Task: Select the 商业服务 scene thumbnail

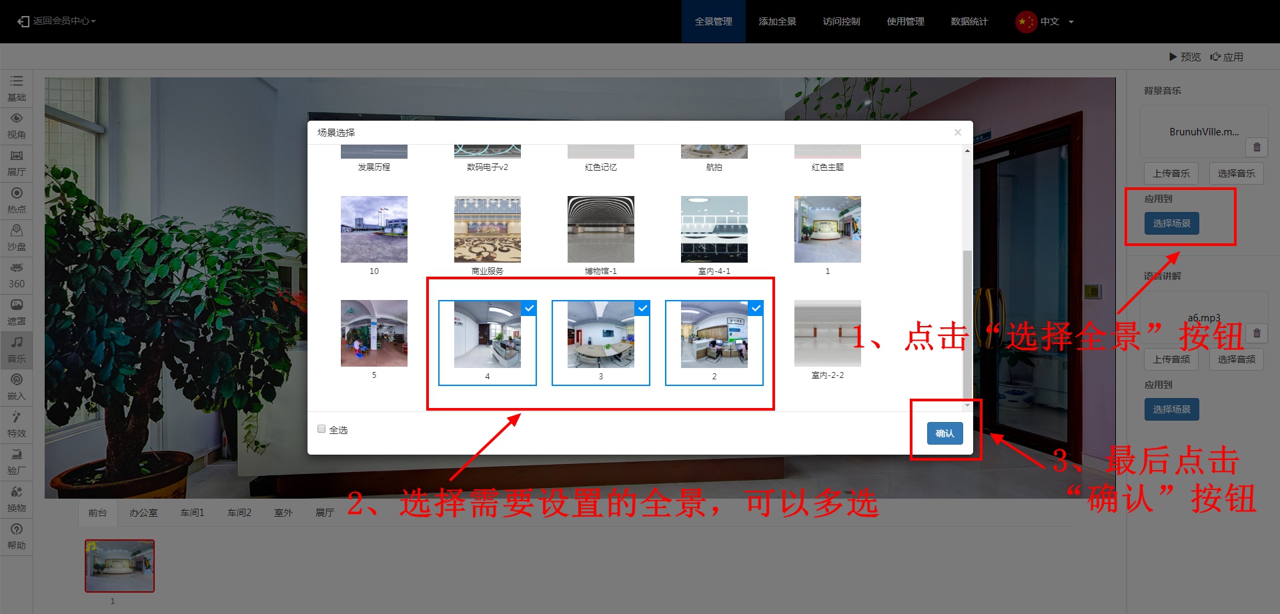Action: [x=487, y=230]
